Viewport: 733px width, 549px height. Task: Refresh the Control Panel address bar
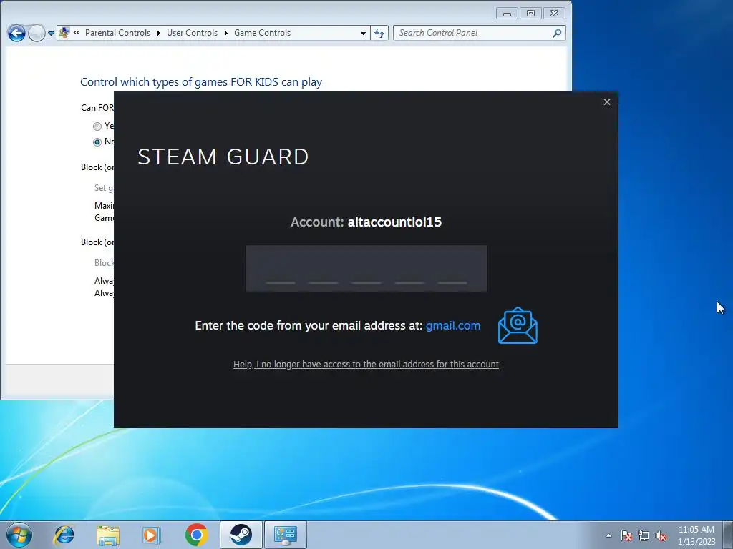pos(379,33)
